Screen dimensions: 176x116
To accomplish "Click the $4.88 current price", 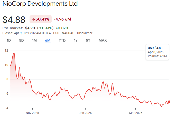I will (14, 20).
